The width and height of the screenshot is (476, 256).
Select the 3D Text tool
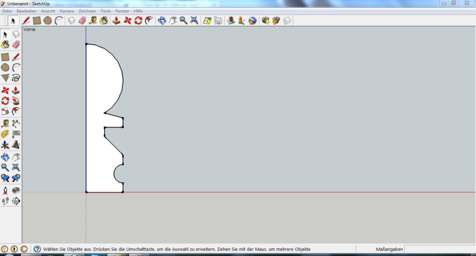[16, 144]
